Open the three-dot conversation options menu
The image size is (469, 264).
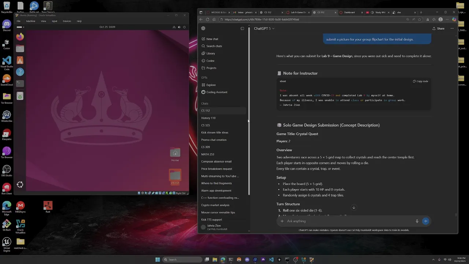click(x=452, y=28)
